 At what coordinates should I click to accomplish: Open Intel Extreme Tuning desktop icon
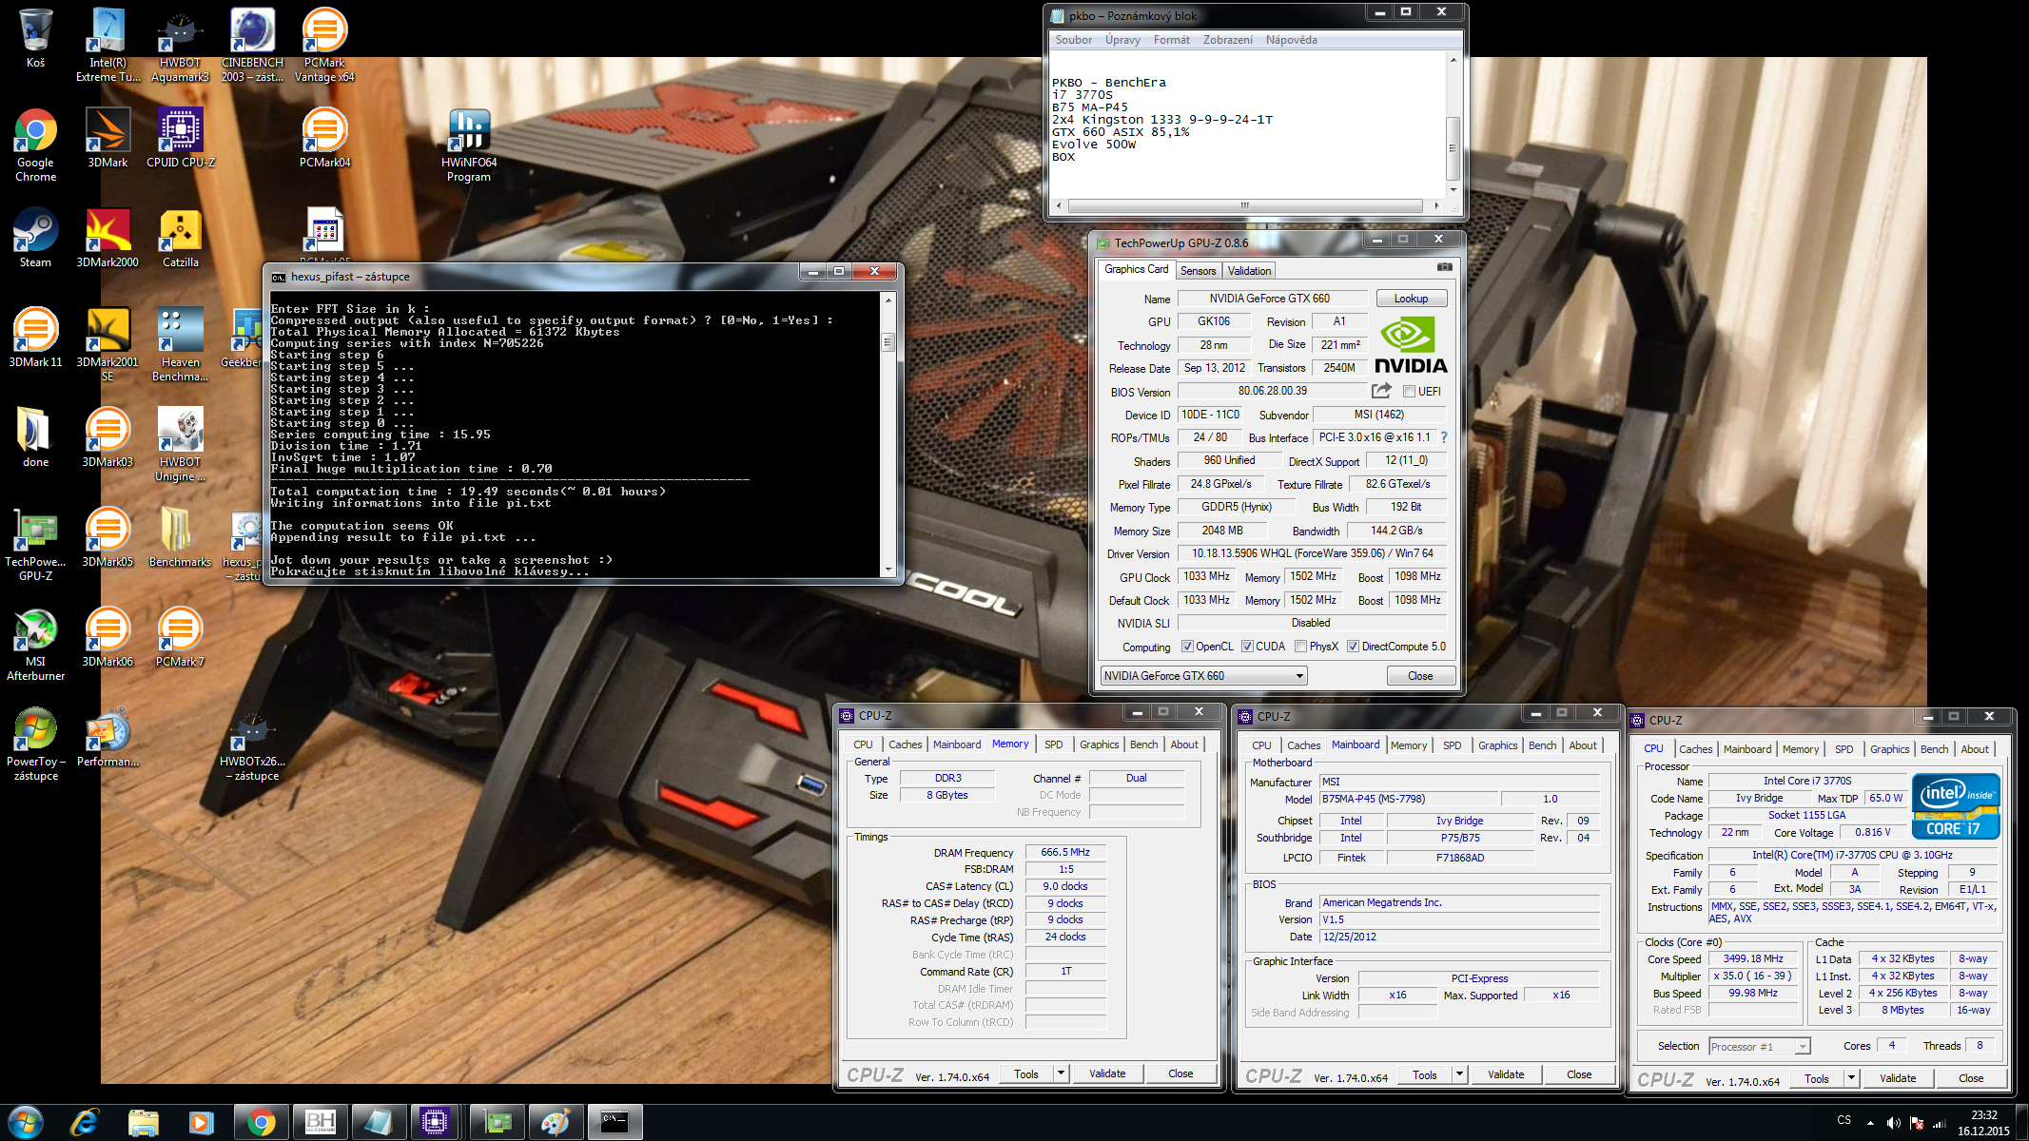click(107, 45)
